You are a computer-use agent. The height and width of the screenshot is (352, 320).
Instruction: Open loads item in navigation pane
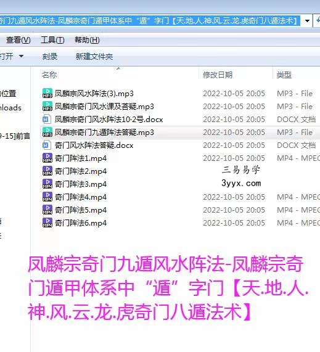(10, 107)
